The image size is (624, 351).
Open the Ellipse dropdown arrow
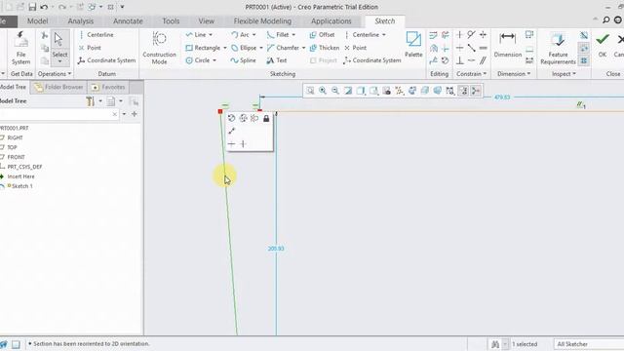261,48
